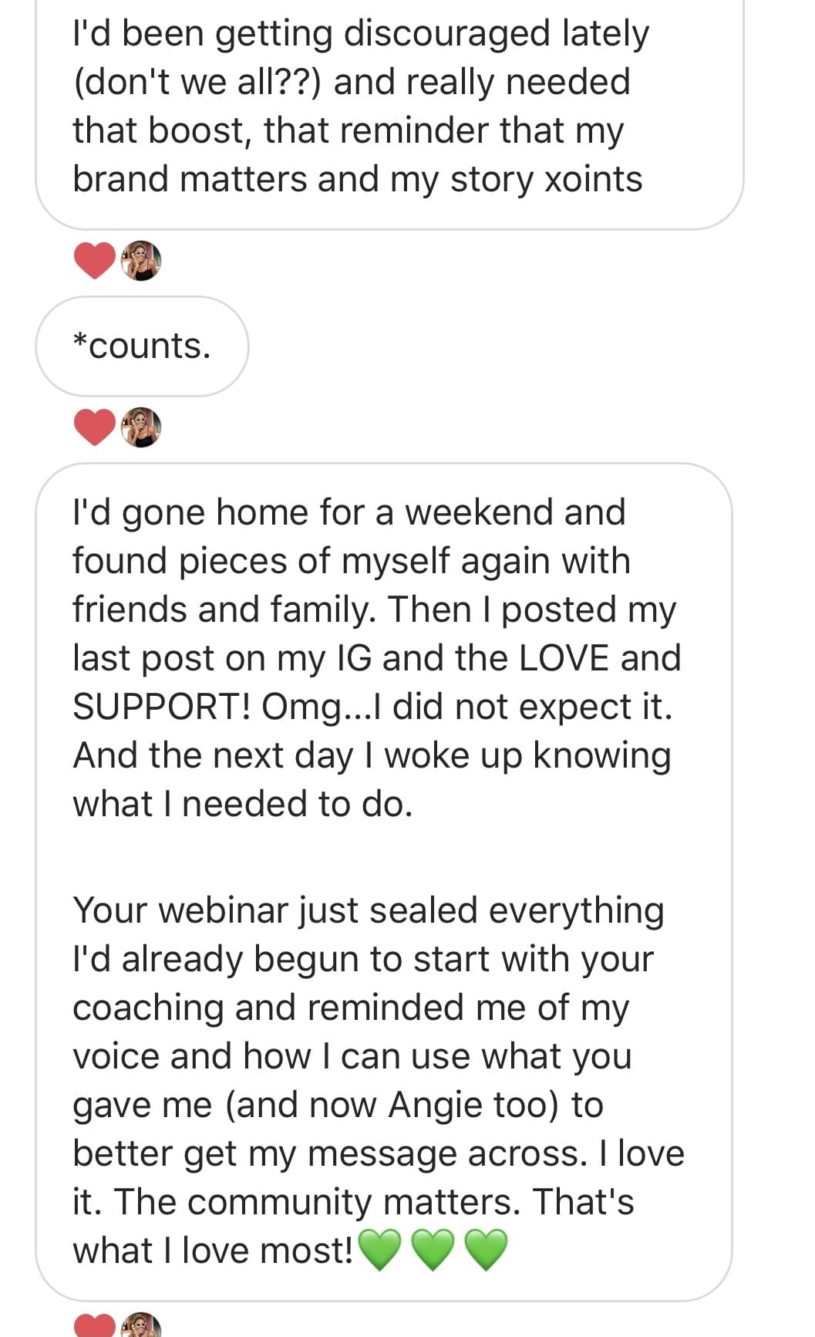Click the middle green heart emoji
Screen dimensions: 815x1337
433,1250
